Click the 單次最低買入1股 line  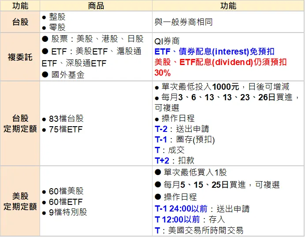click(195, 172)
